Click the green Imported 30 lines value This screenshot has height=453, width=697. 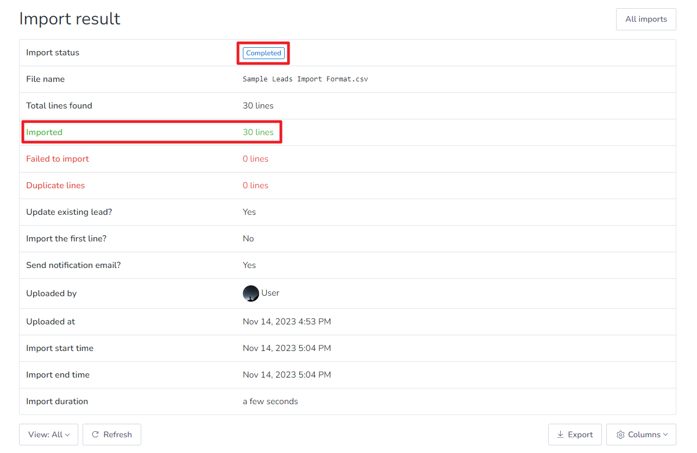(x=258, y=132)
